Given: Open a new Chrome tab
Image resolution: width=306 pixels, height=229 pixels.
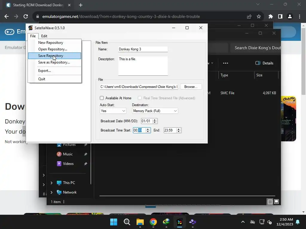Looking at the screenshot, I should tap(81, 5).
